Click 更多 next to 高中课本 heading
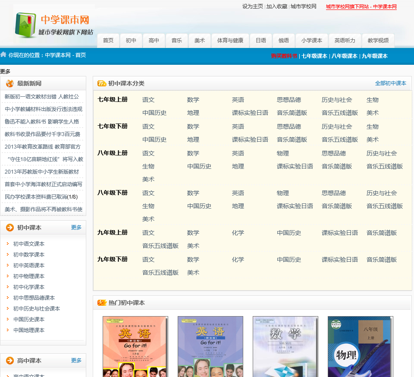This screenshot has width=414, height=377. point(76,360)
